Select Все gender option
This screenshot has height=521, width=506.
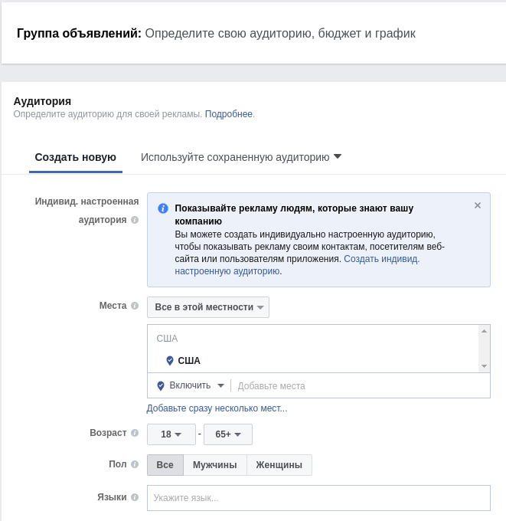coord(165,465)
